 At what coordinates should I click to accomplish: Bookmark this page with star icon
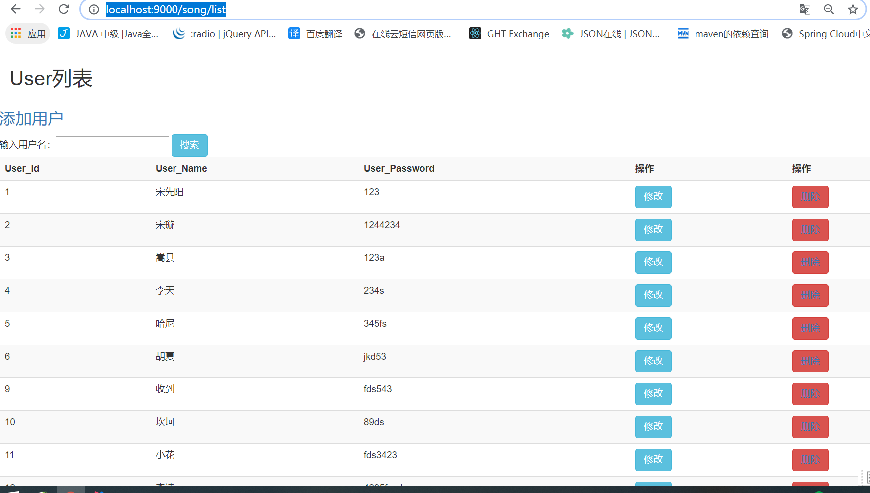point(853,9)
